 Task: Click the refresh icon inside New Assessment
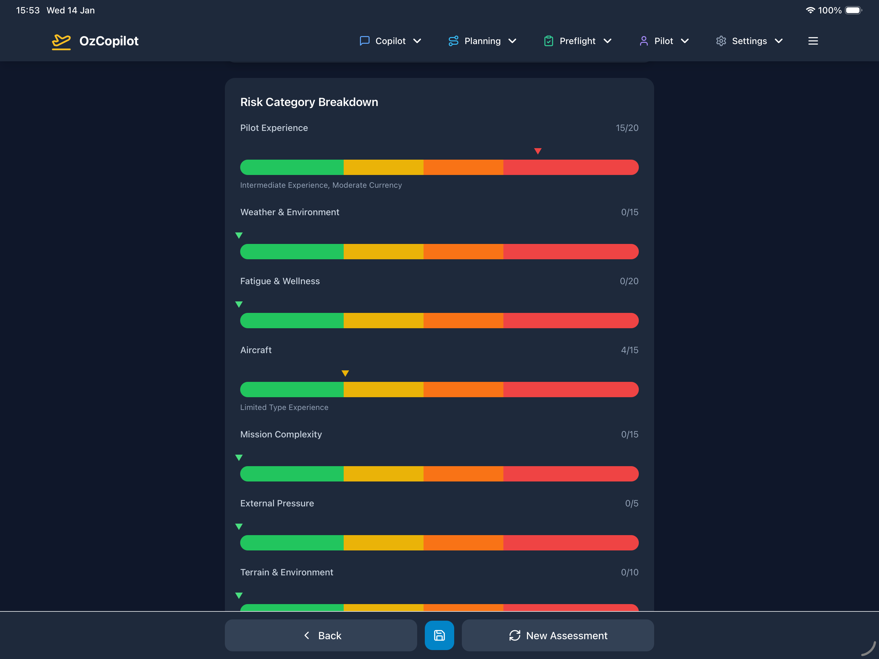coord(515,635)
